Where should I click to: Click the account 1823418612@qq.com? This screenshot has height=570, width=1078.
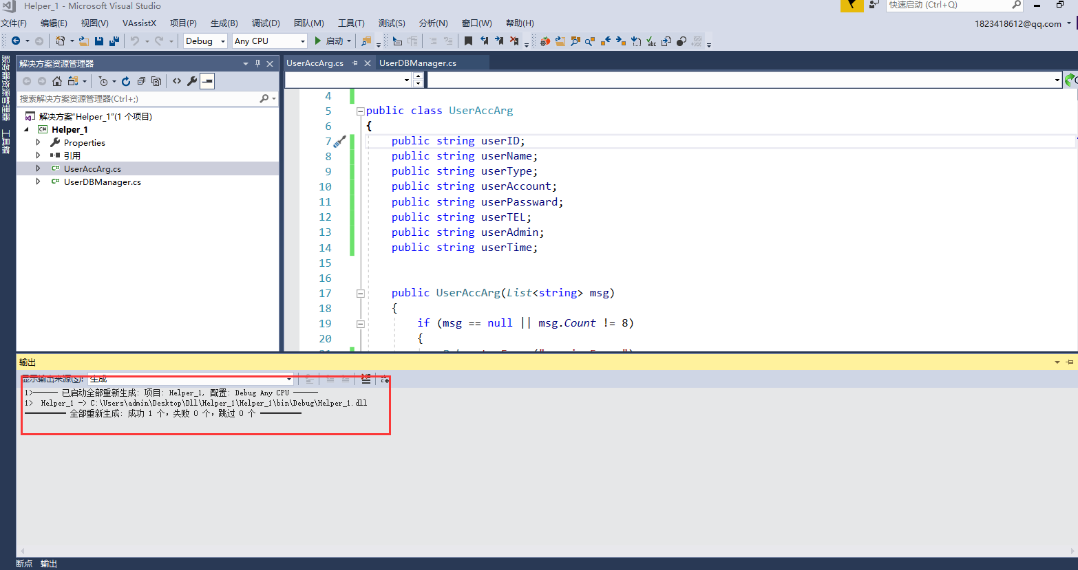(x=1018, y=23)
